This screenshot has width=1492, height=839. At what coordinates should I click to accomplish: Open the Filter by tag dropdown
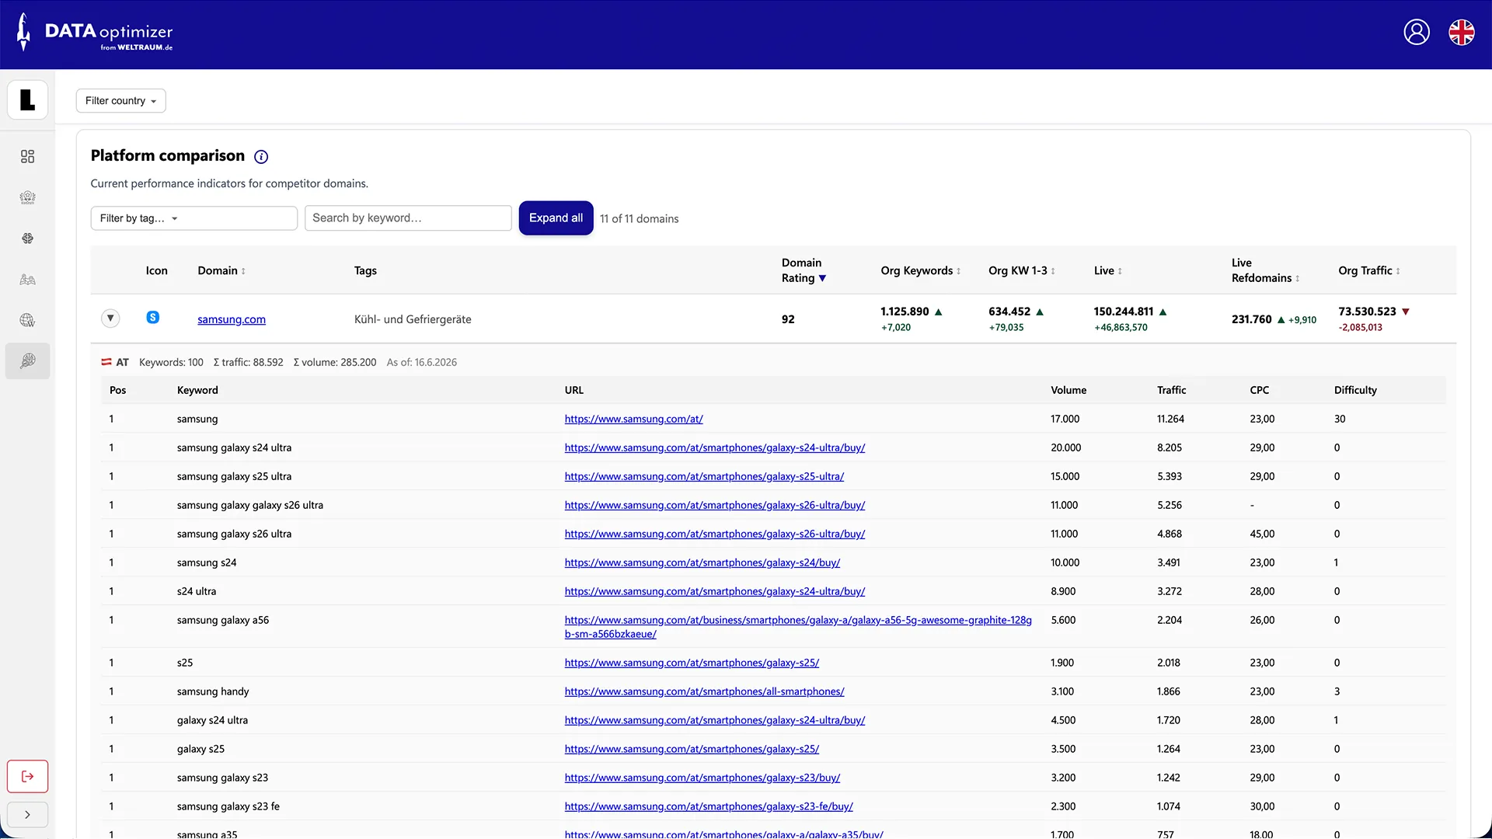193,218
